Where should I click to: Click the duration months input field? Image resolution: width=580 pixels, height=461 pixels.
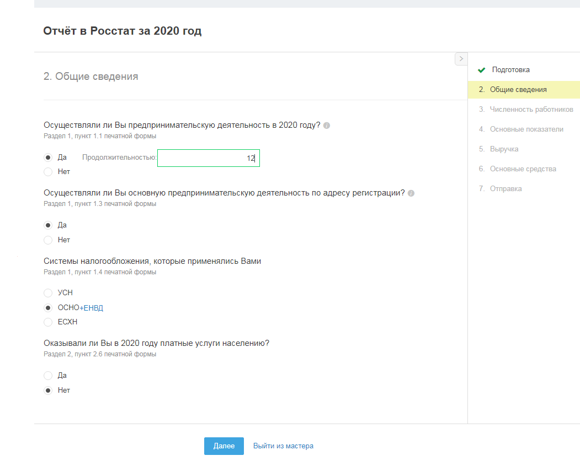tap(208, 158)
